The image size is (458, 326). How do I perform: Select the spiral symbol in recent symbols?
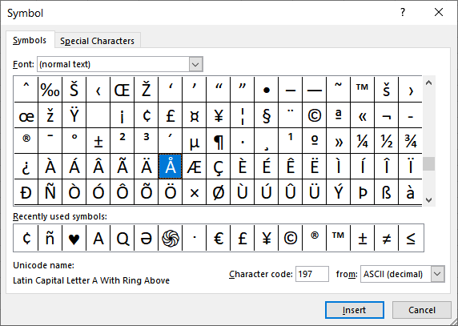[171, 238]
